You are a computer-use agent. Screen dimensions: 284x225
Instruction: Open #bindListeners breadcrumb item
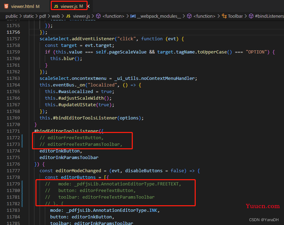click(x=269, y=16)
